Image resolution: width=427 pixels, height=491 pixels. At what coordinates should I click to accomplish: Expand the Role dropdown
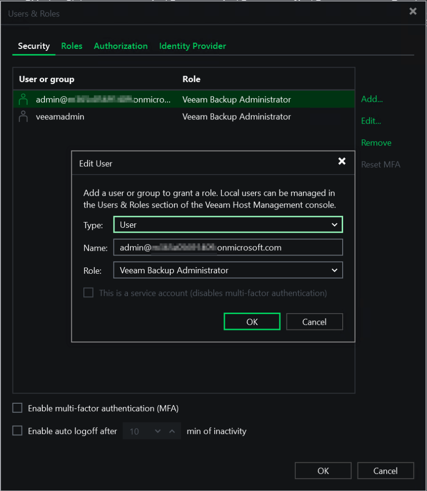[x=228, y=270]
